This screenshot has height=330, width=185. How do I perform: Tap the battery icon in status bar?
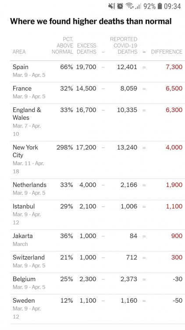pos(160,6)
